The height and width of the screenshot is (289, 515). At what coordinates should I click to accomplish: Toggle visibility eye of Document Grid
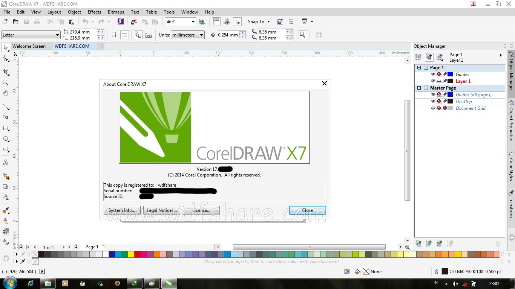pos(433,108)
